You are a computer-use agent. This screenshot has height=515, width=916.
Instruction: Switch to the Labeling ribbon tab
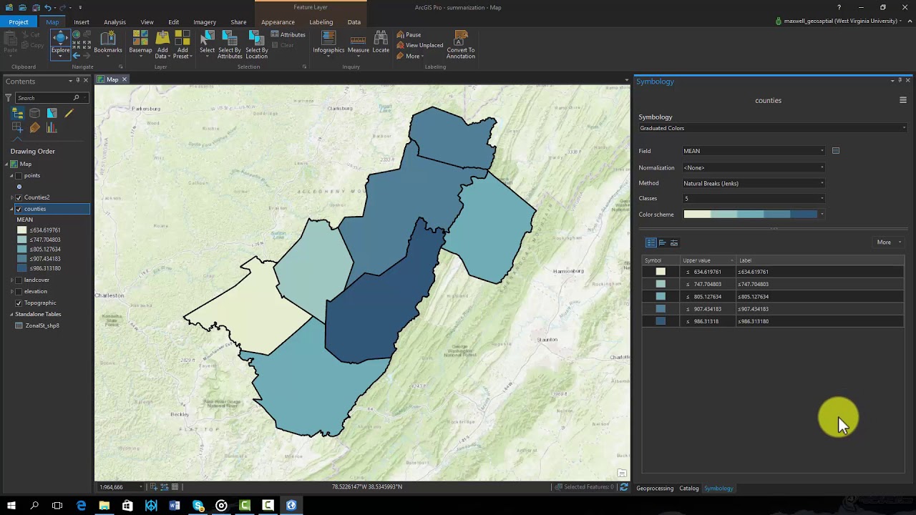(321, 22)
